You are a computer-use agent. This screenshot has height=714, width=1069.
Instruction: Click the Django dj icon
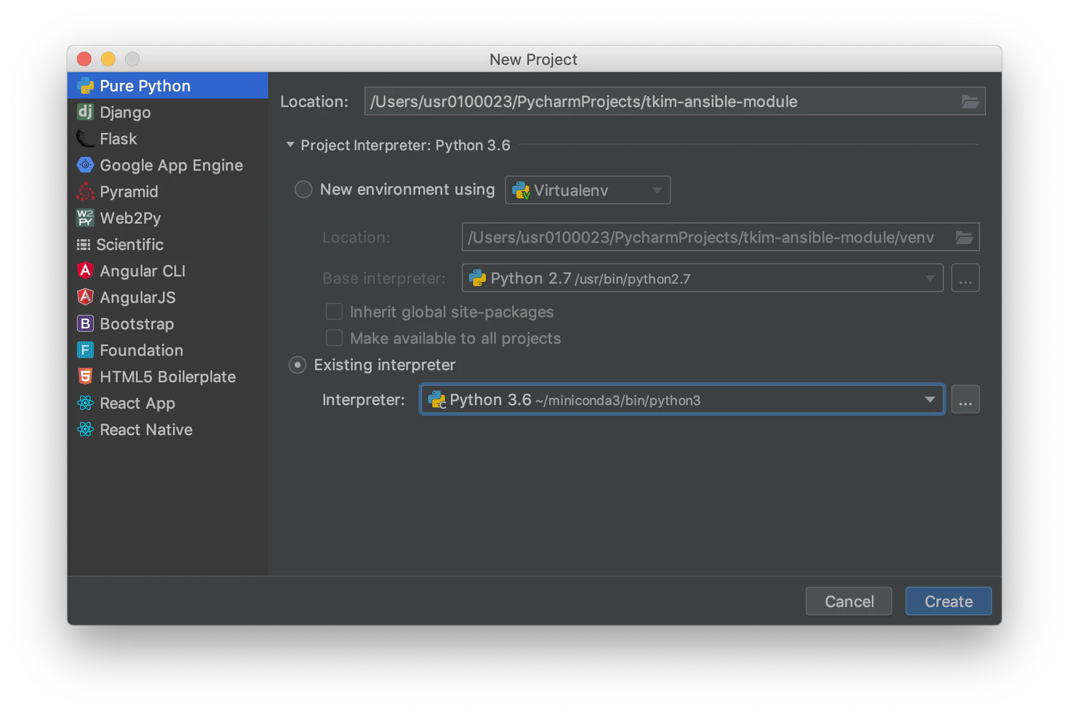[85, 112]
